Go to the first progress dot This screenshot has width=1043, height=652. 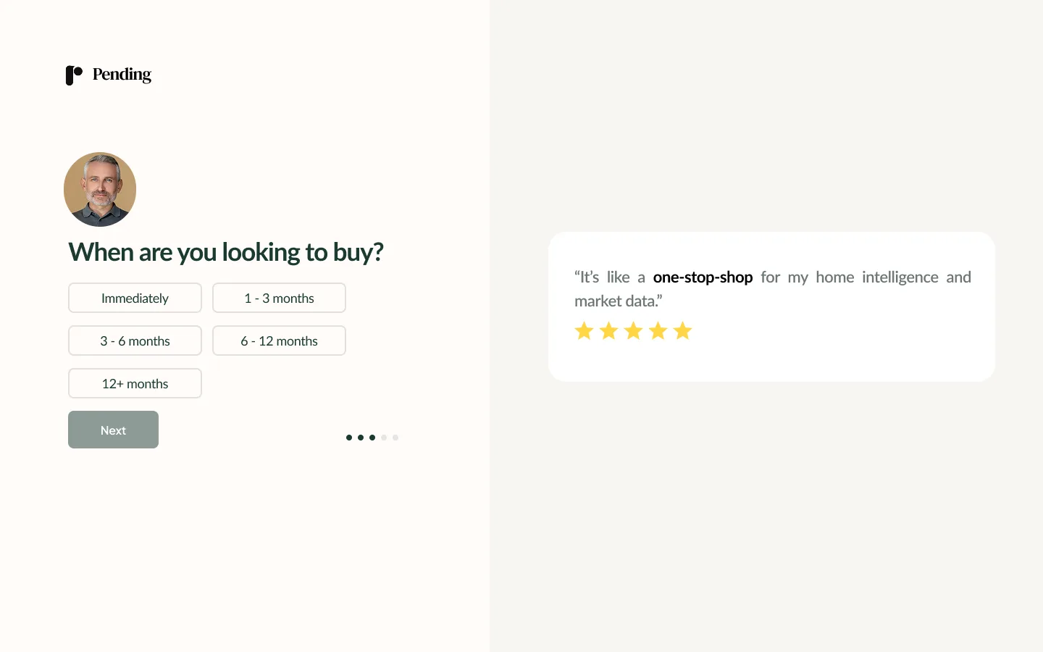(x=349, y=438)
